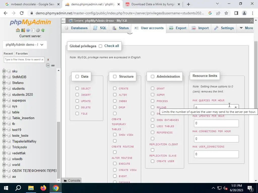258x193 pixels.
Task: Click the phpMyAdmin logo
Action: click(x=30, y=22)
